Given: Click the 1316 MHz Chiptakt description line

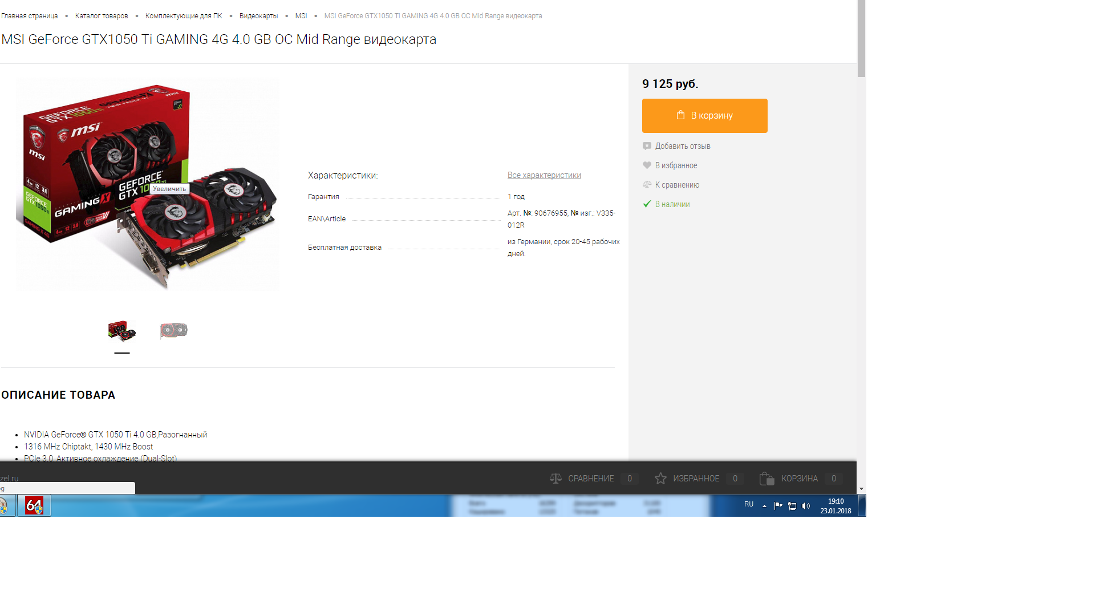Looking at the screenshot, I should 88,447.
